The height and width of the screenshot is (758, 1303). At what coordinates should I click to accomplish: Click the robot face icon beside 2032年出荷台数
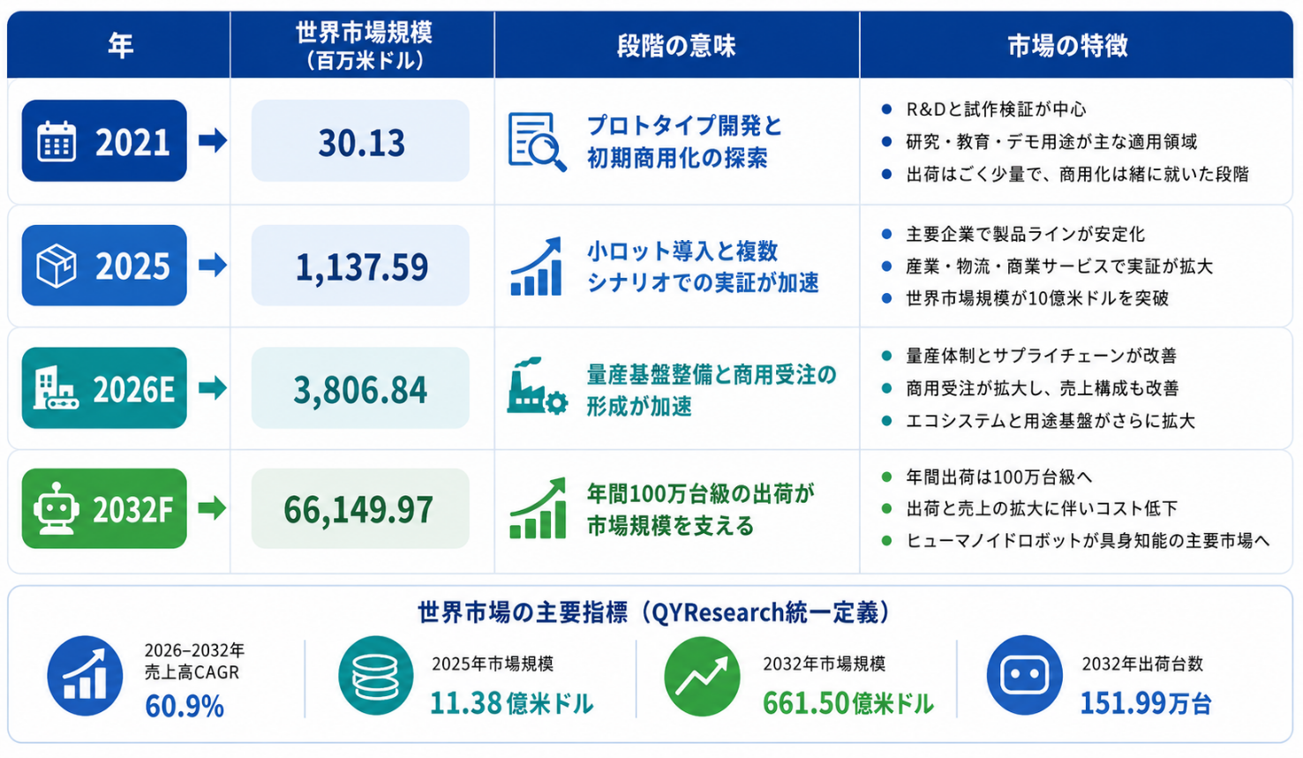coord(1025,676)
